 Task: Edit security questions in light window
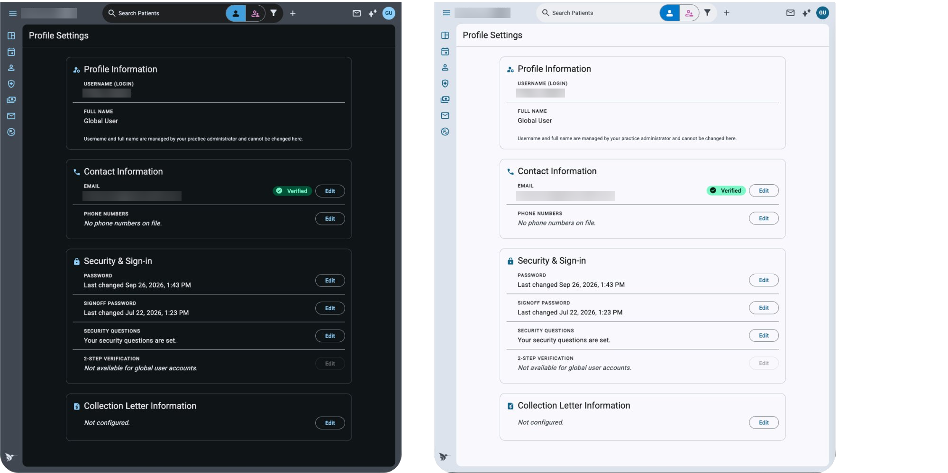(764, 335)
